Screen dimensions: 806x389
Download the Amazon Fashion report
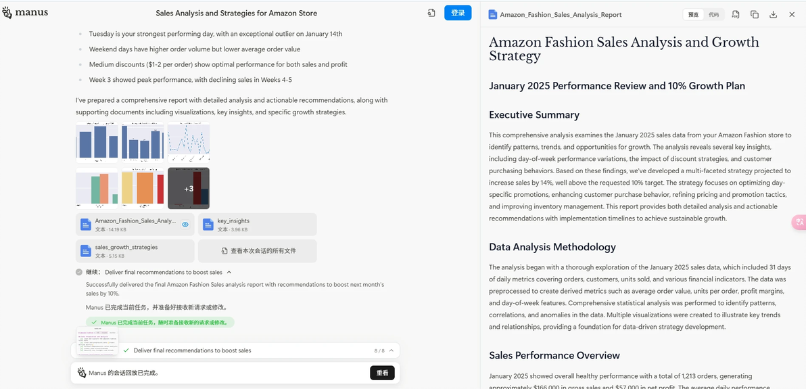click(773, 14)
